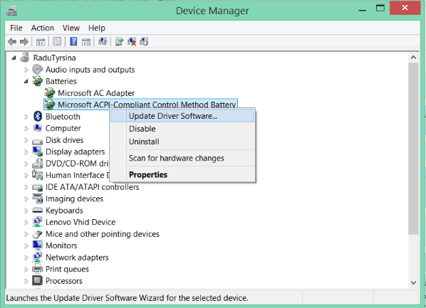This screenshot has height=308, width=426.
Task: Collapse the RaduTyrsina root node
Action: 14,58
